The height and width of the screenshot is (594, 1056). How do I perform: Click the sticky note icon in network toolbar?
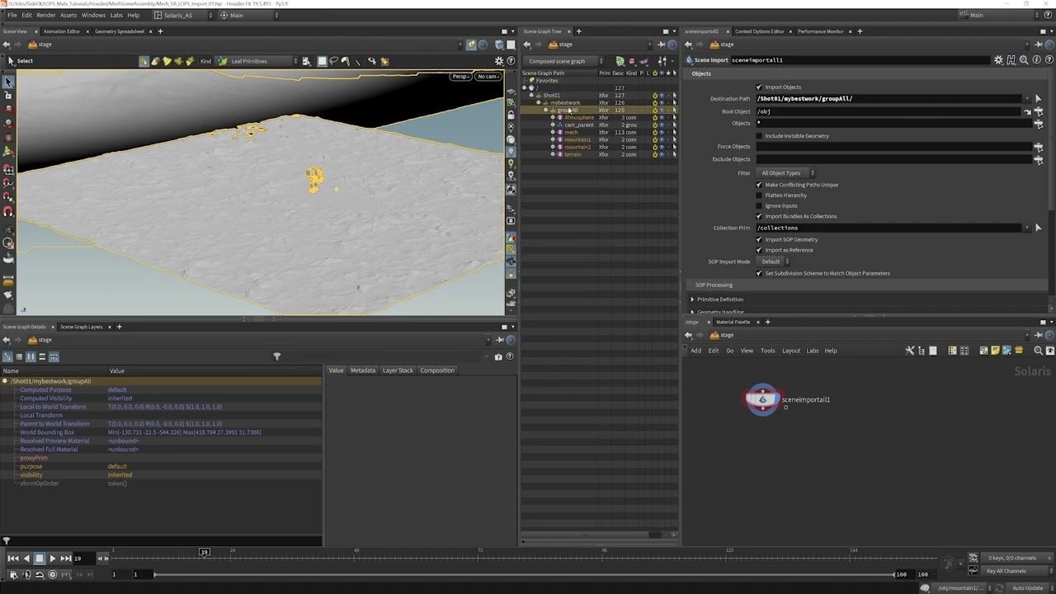(995, 351)
